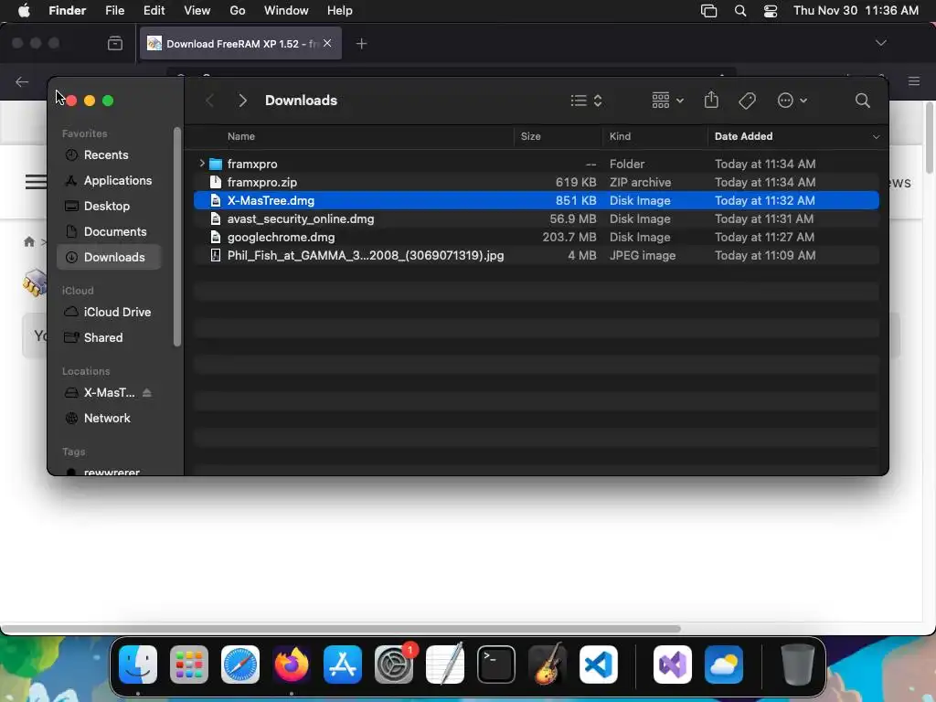This screenshot has width=936, height=702.
Task: Open Terminal from the Dock
Action: (x=496, y=665)
